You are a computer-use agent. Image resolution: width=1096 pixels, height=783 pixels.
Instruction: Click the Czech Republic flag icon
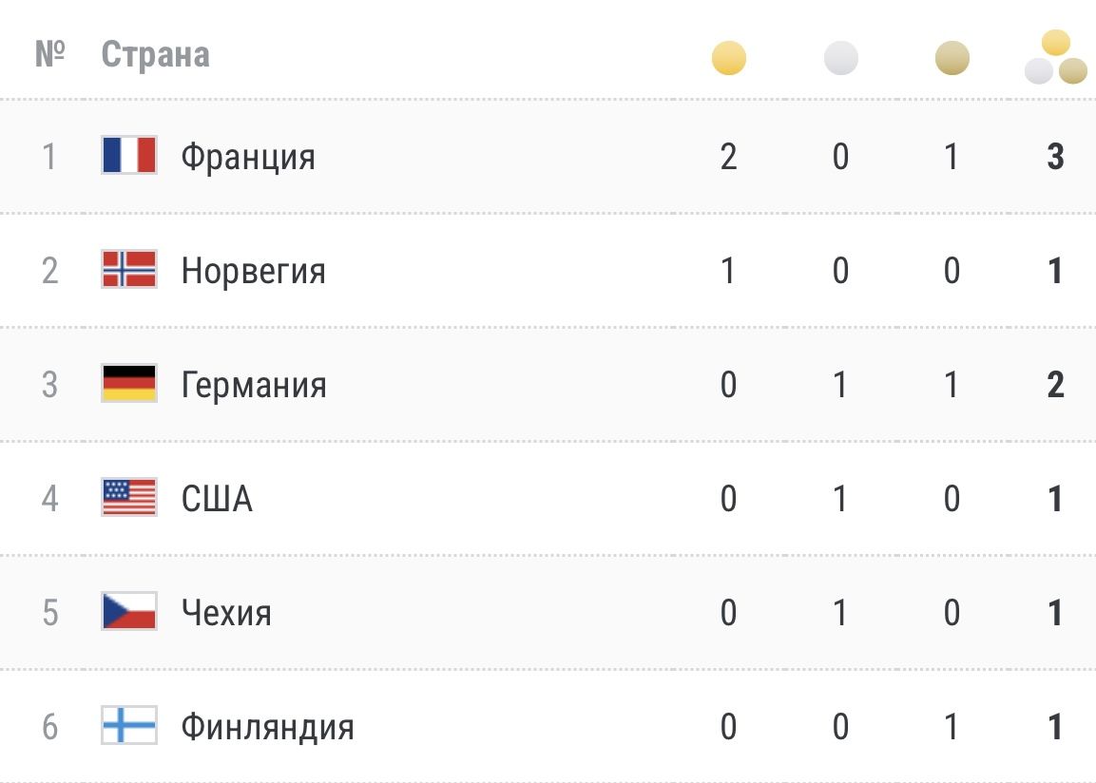[x=129, y=611]
